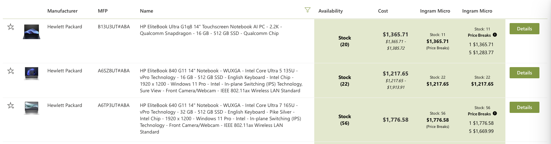
Task: Open EliteBook Ultra G1q8 product thumbnail
Action: (x=32, y=32)
